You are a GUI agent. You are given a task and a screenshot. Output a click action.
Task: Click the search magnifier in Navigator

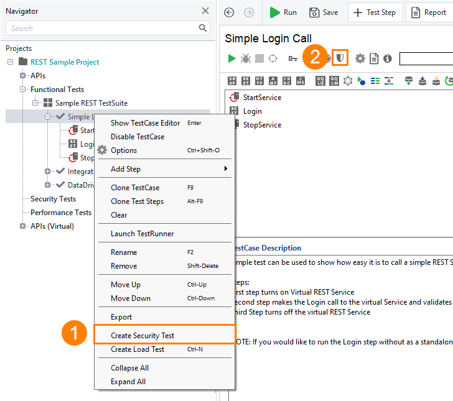tap(203, 28)
